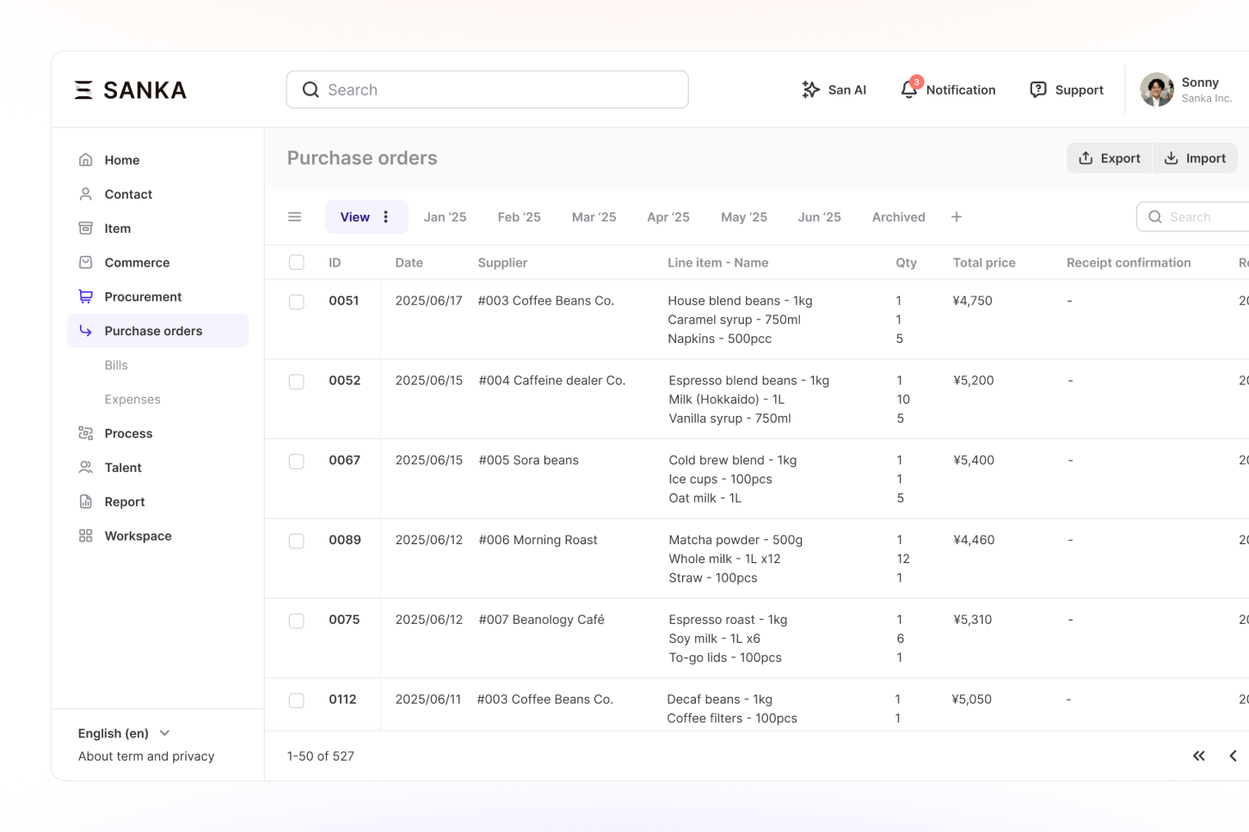Select the checkbox for order 0089
The width and height of the screenshot is (1249, 832).
coord(297,541)
